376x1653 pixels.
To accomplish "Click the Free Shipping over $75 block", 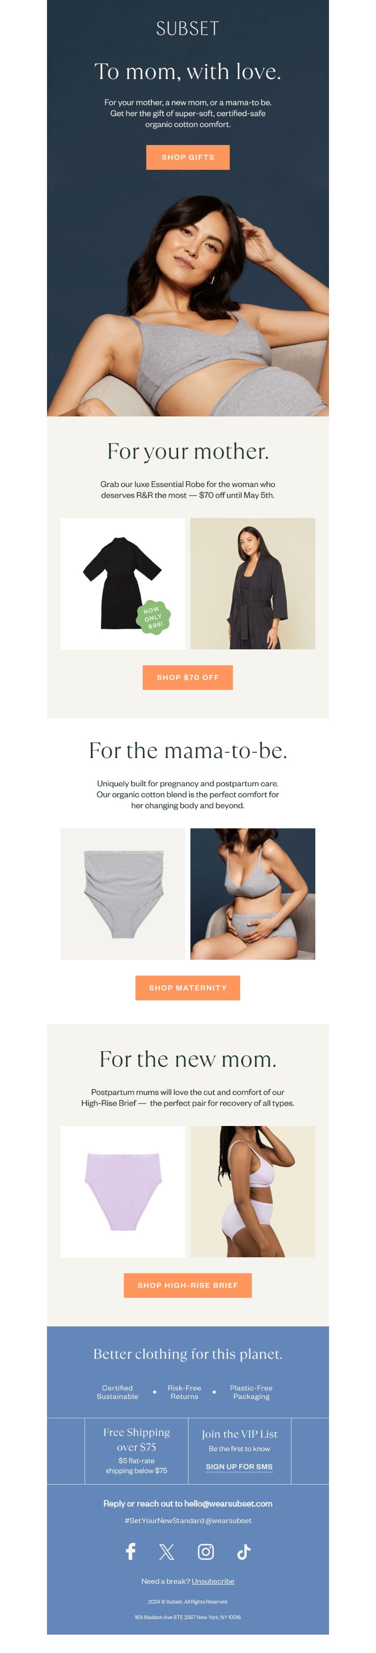I will [136, 1451].
